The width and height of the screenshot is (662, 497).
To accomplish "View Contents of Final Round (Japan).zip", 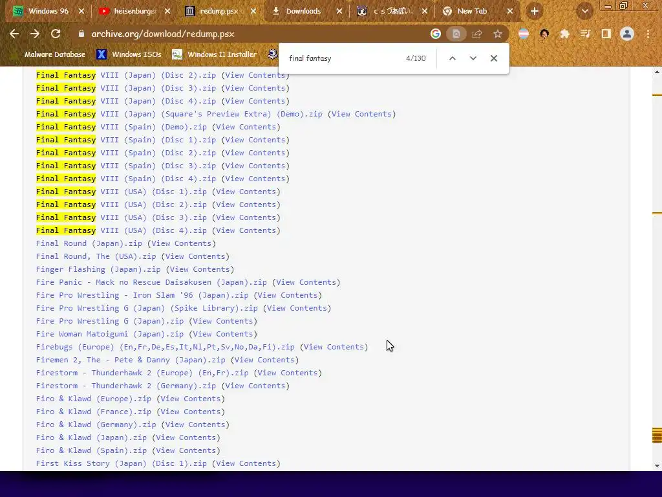I will tap(181, 243).
